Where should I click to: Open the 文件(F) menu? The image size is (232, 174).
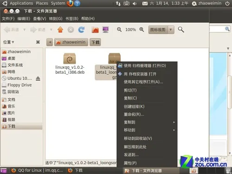tap(8, 19)
